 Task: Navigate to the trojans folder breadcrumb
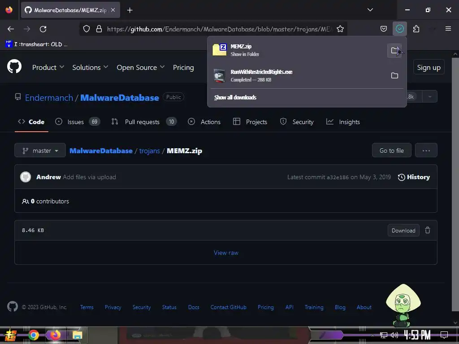(149, 150)
